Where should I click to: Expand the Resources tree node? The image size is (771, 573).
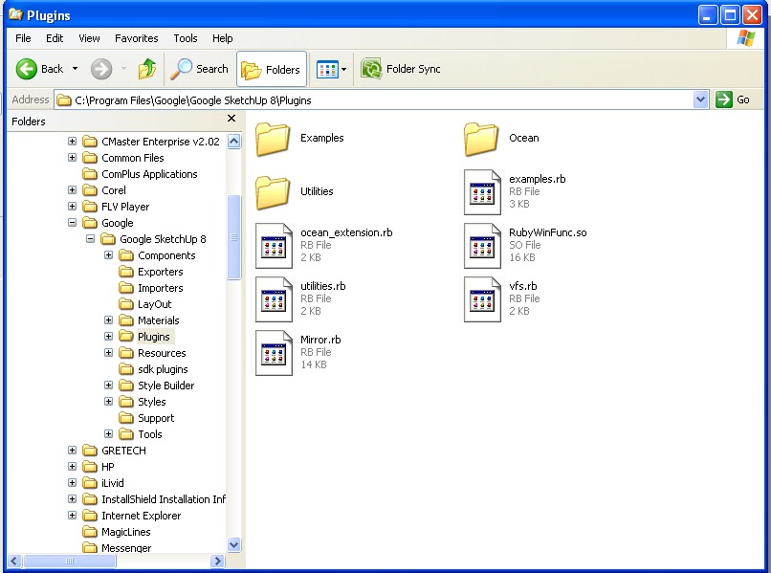pyautogui.click(x=109, y=352)
